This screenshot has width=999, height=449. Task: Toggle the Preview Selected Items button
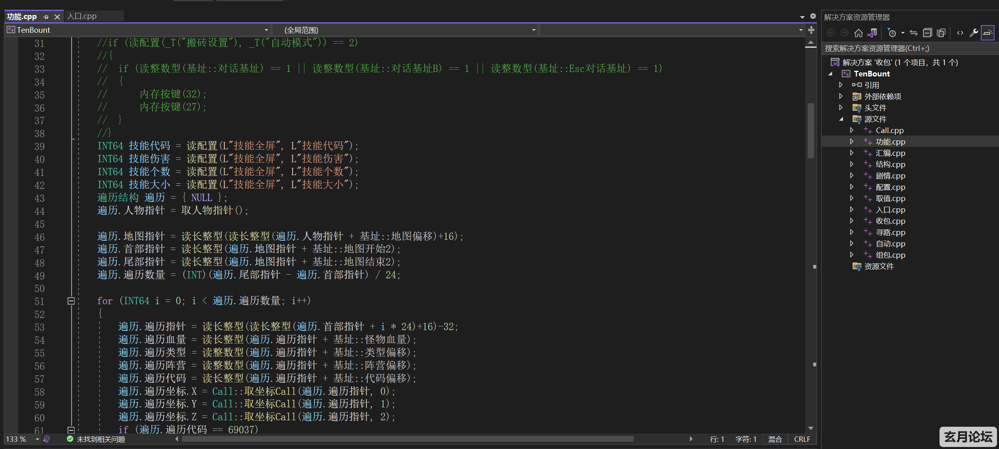click(x=988, y=33)
